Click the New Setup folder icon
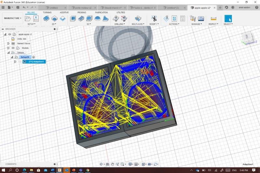The width and height of the screenshot is (260, 173). pos(28,19)
